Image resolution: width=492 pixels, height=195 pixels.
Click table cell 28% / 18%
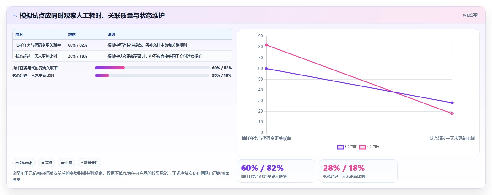point(78,56)
